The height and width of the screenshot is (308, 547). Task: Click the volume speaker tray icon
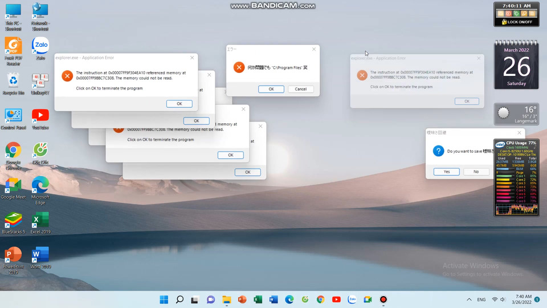[x=503, y=299]
